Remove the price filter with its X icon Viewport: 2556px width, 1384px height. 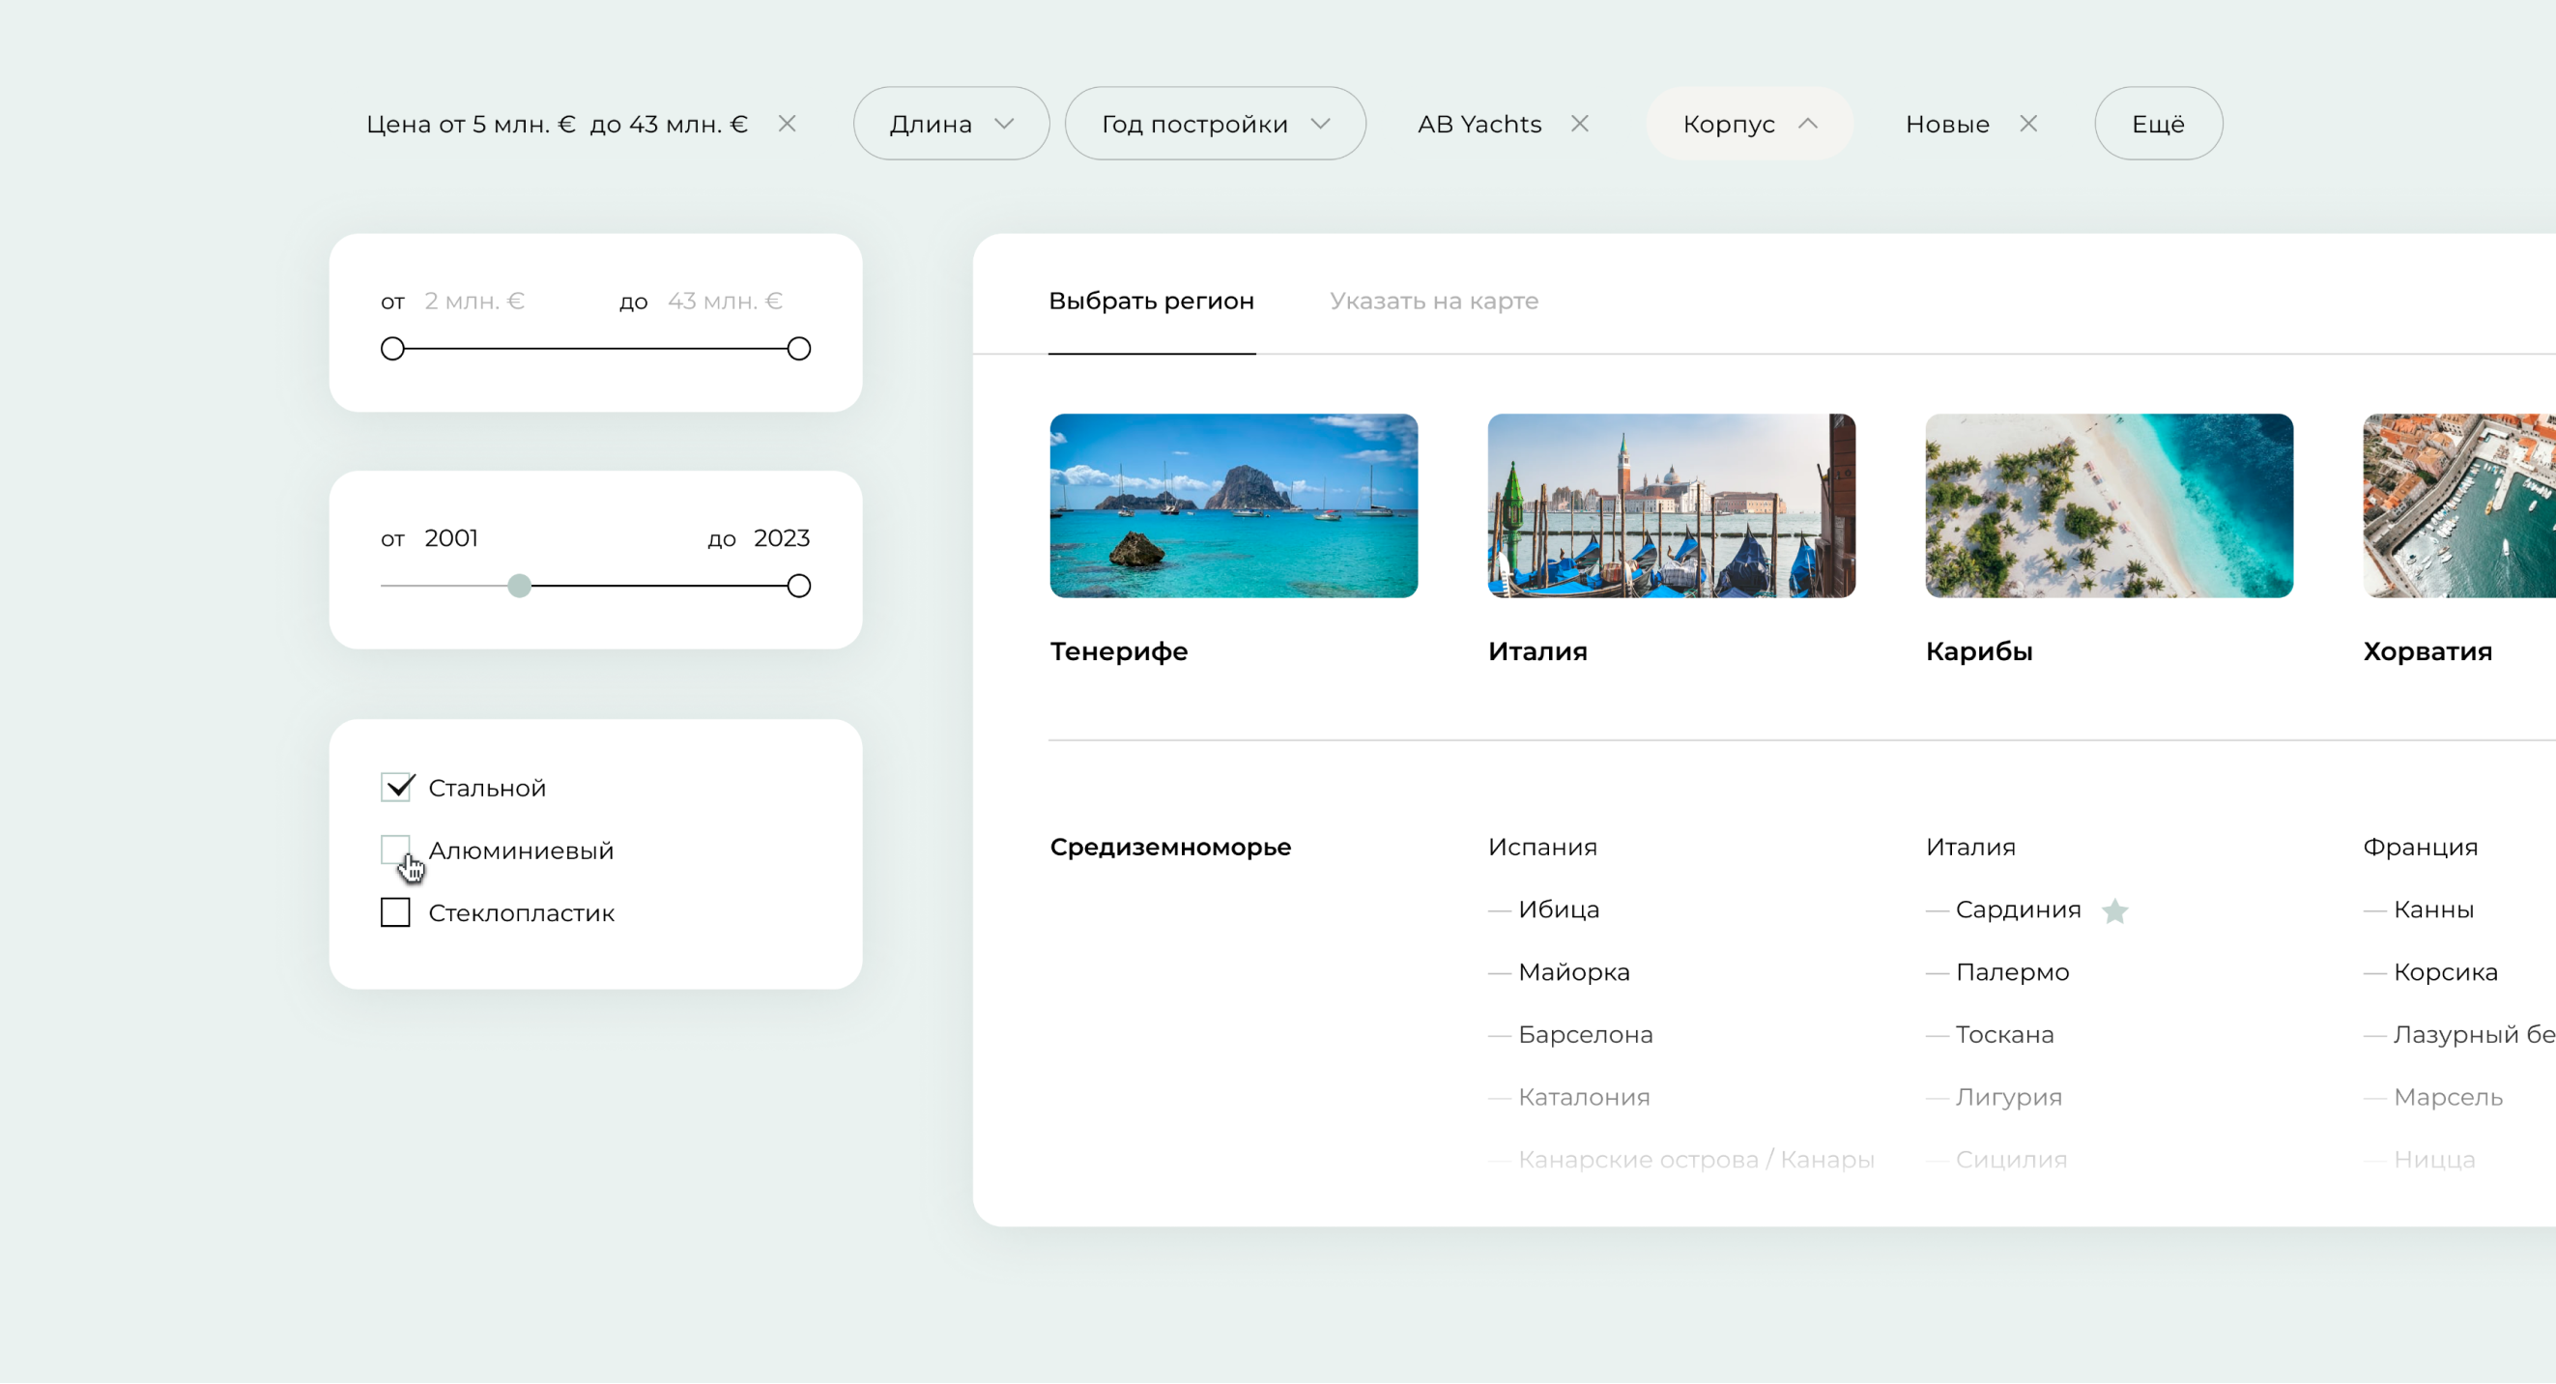tap(787, 124)
